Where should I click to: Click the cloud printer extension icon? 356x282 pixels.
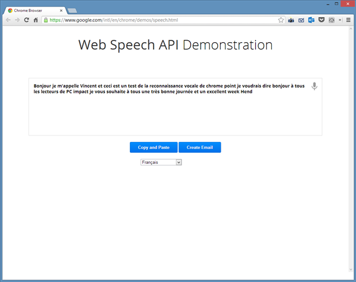click(x=332, y=20)
